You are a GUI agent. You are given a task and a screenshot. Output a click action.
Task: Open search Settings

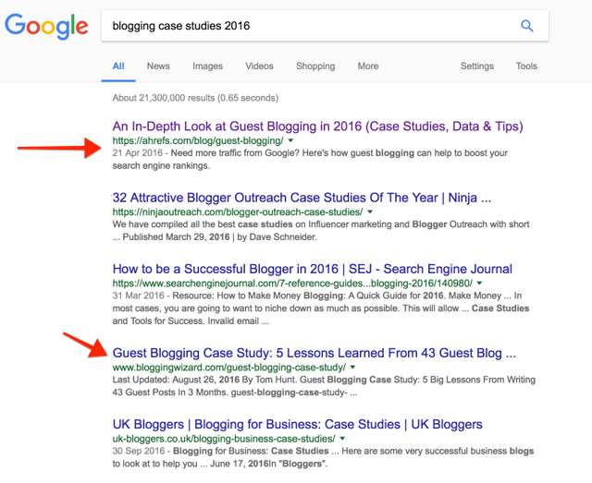coord(477,66)
